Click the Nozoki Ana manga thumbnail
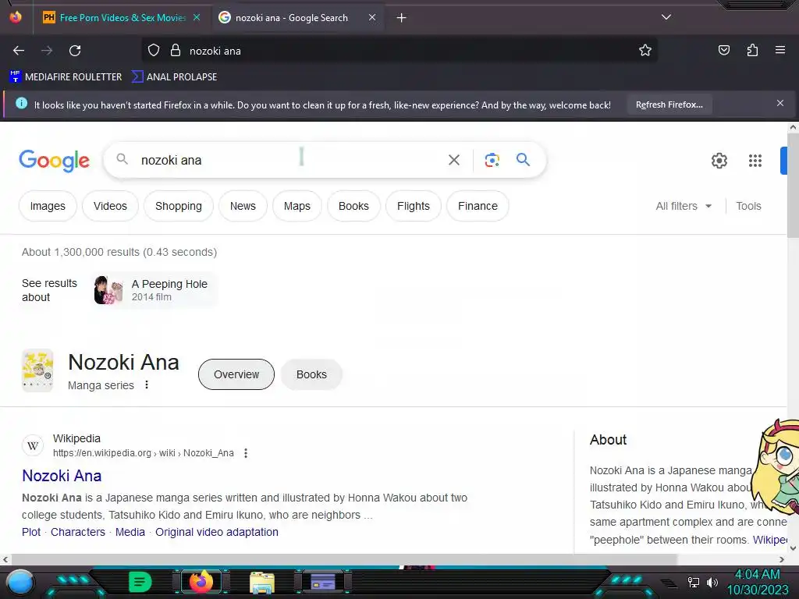 tap(37, 370)
